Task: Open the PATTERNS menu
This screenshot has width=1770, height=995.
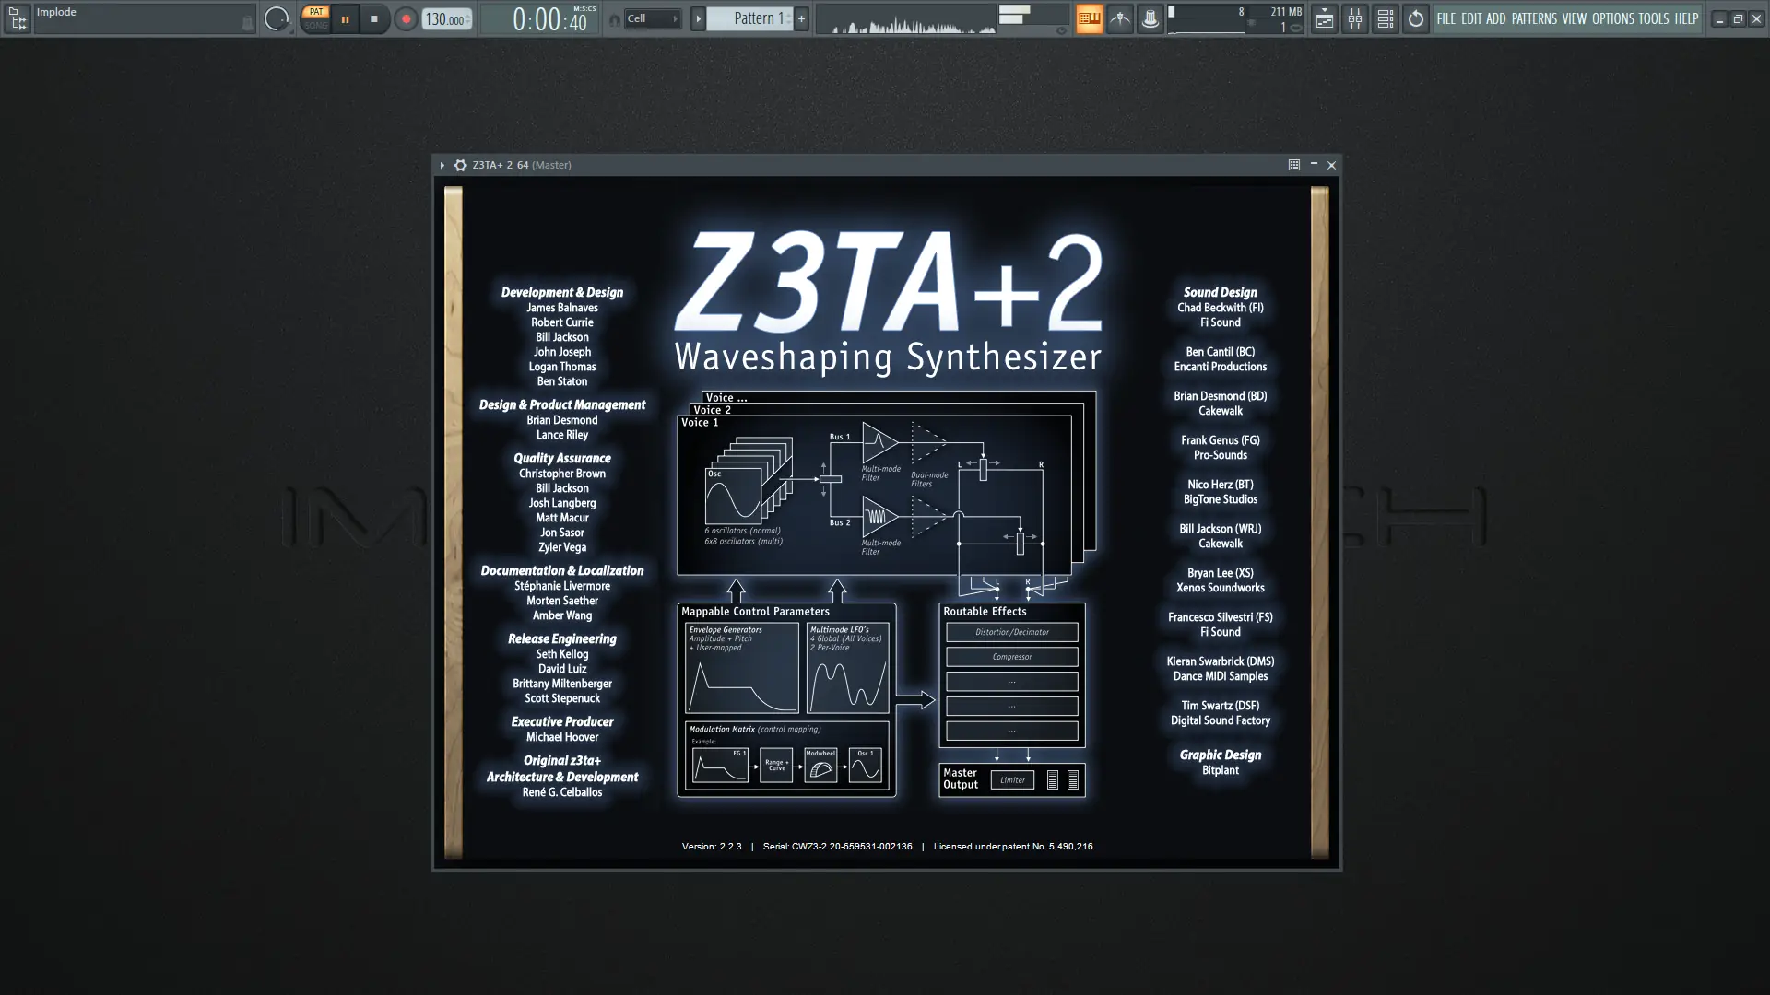Action: 1533,18
